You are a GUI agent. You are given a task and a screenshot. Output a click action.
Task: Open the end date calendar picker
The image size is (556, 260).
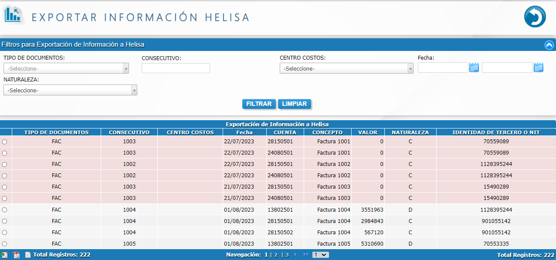539,68
